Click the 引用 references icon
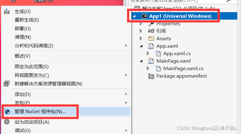 click(x=151, y=31)
